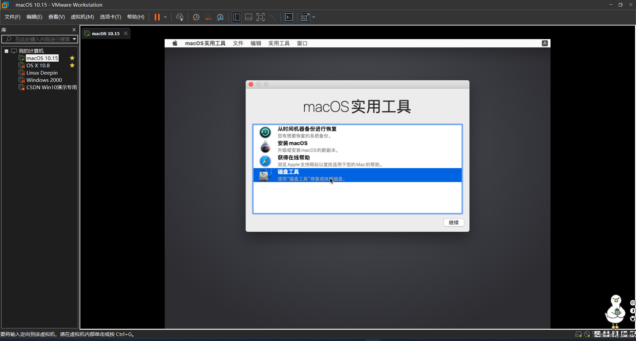
Task: Toggle the favorite star for OS X 10.8
Action: (x=72, y=66)
